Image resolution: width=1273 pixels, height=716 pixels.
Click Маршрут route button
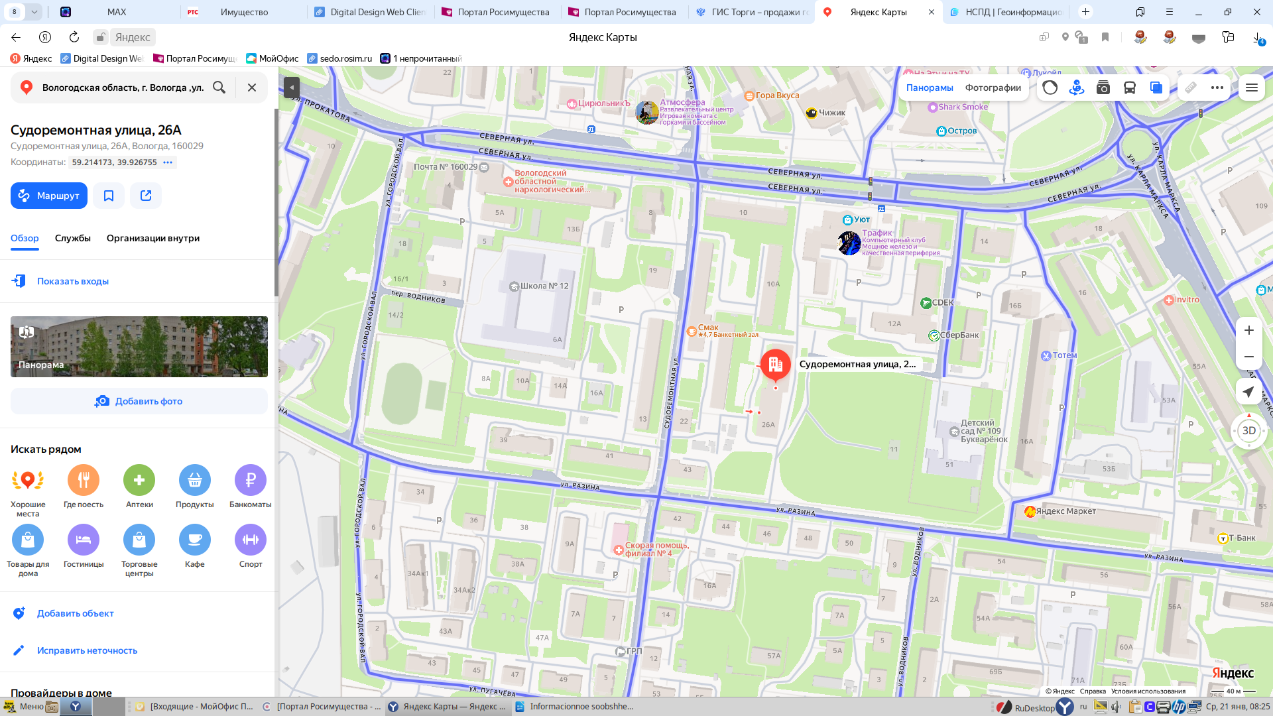pyautogui.click(x=49, y=196)
